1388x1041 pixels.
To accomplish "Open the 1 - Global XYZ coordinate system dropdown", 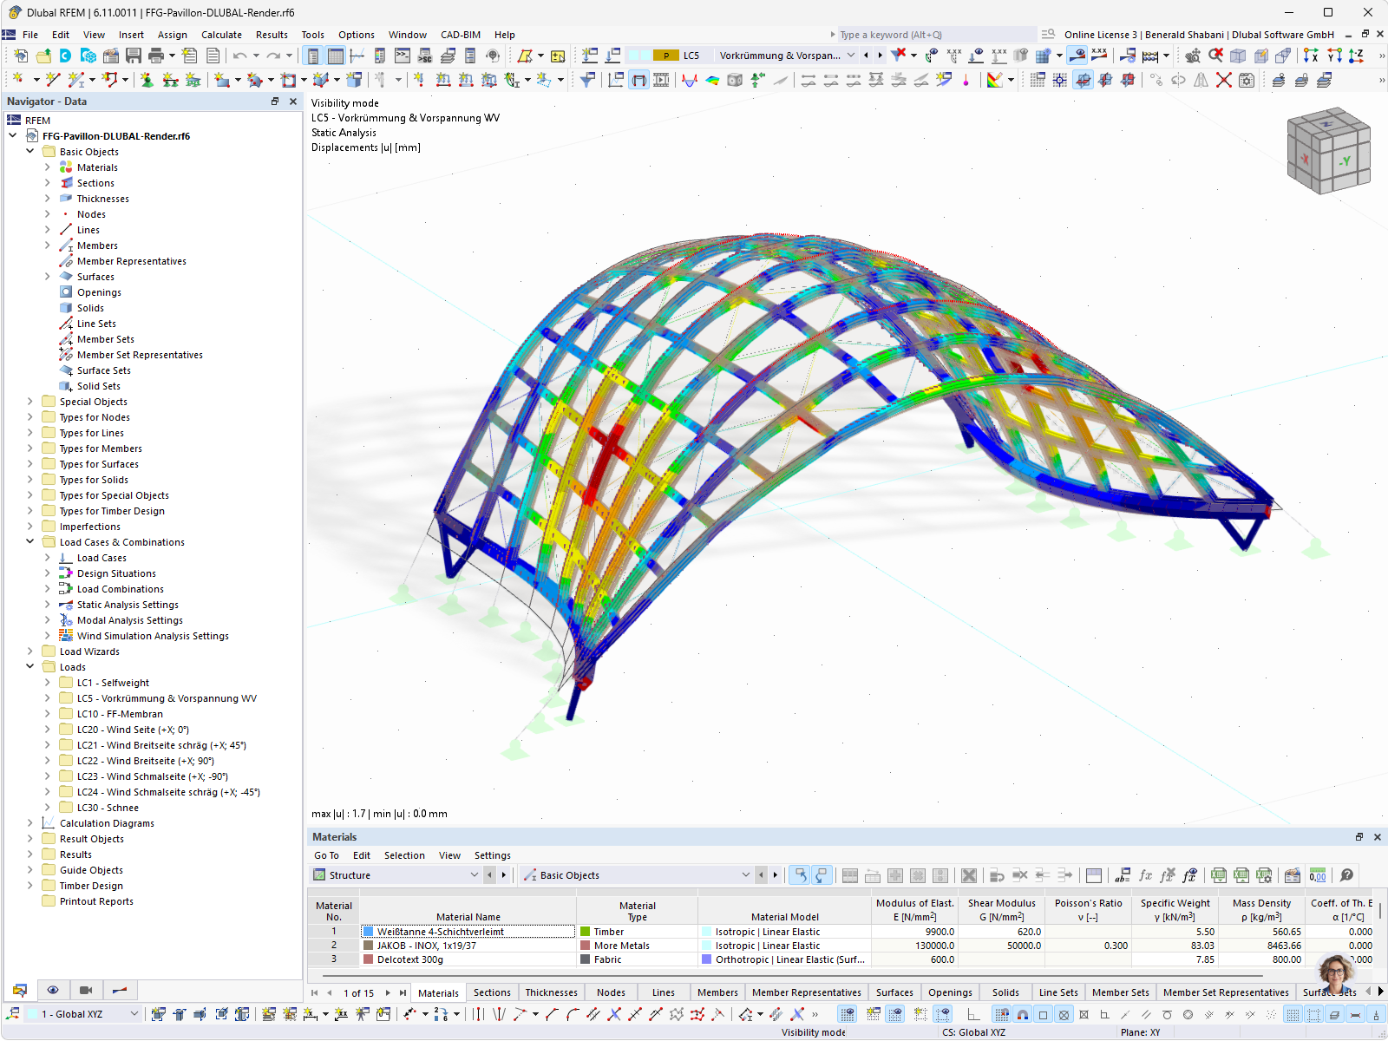I will tap(134, 1014).
